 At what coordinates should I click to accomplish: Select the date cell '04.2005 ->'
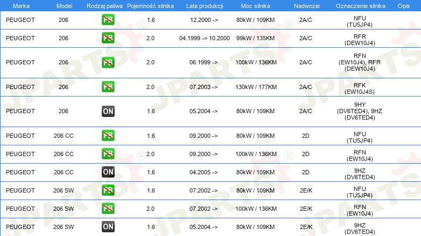point(204,172)
